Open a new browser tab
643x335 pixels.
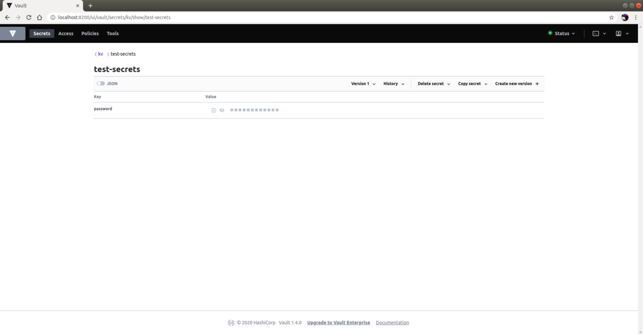[90, 5]
